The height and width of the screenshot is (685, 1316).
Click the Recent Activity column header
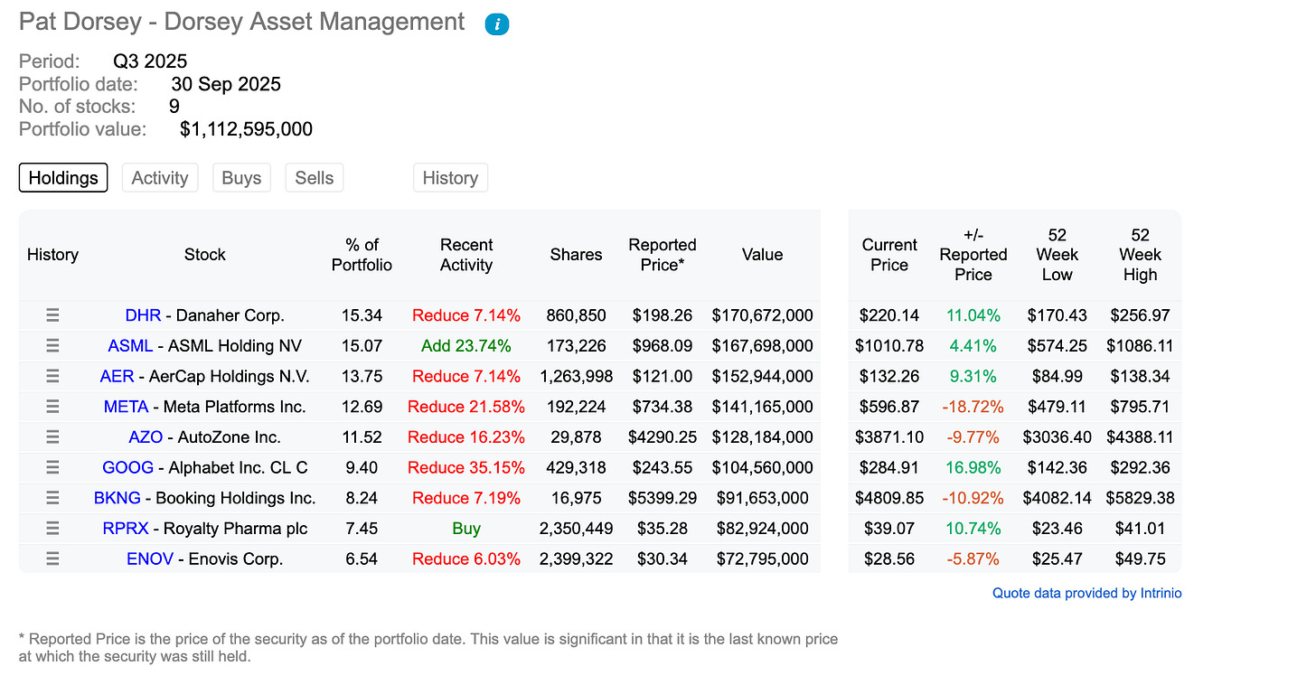(x=466, y=255)
